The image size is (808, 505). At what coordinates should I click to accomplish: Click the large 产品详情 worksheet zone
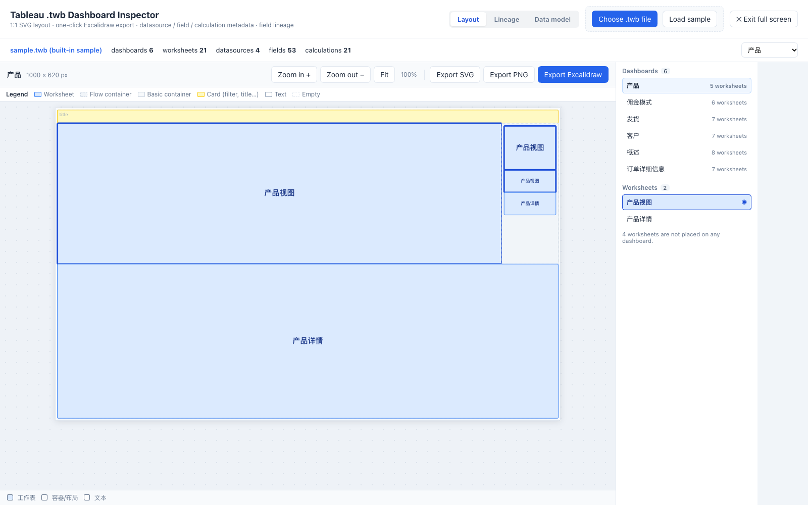308,341
